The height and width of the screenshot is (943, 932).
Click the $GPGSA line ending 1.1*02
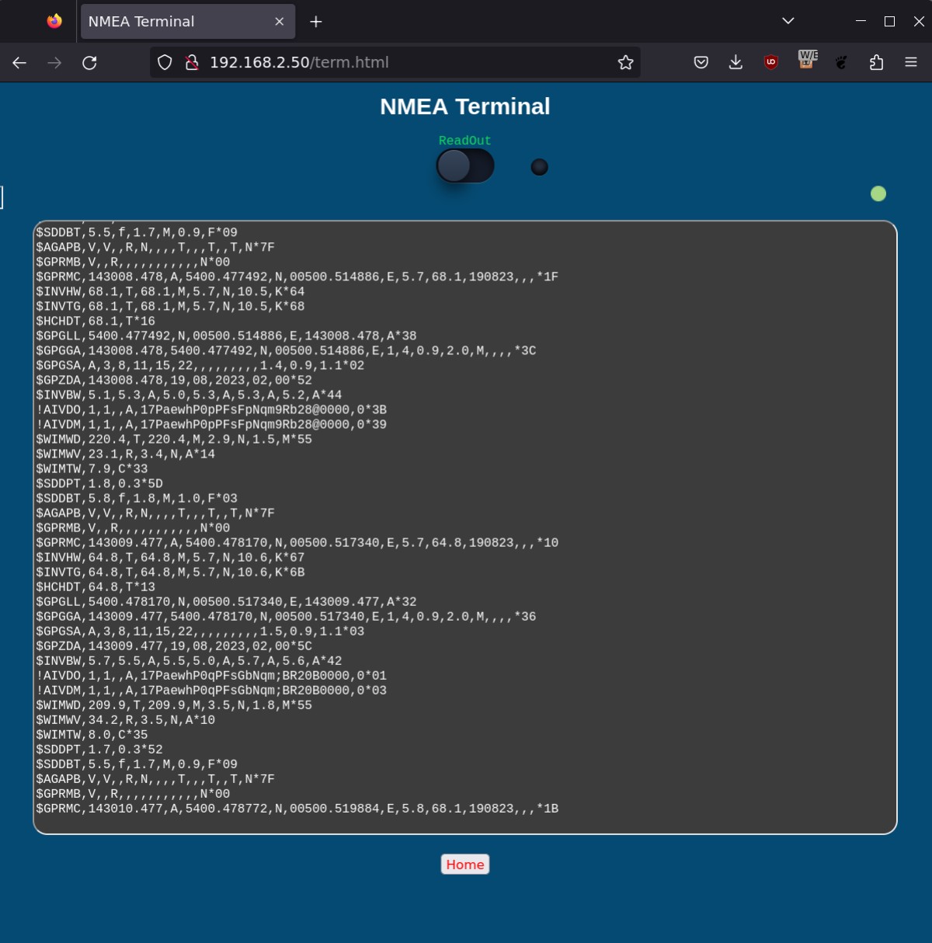tap(200, 366)
